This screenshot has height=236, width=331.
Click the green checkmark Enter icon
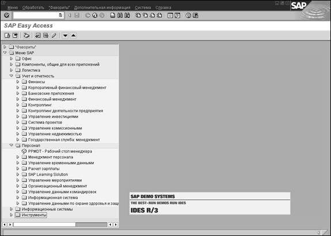7,16
